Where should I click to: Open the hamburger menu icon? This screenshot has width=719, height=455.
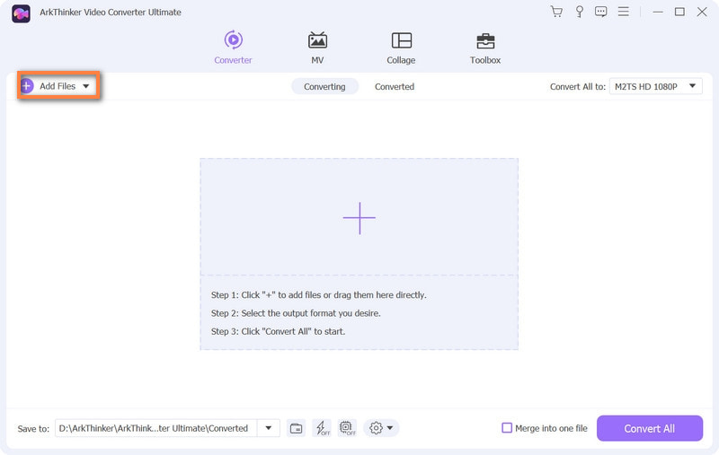(623, 12)
